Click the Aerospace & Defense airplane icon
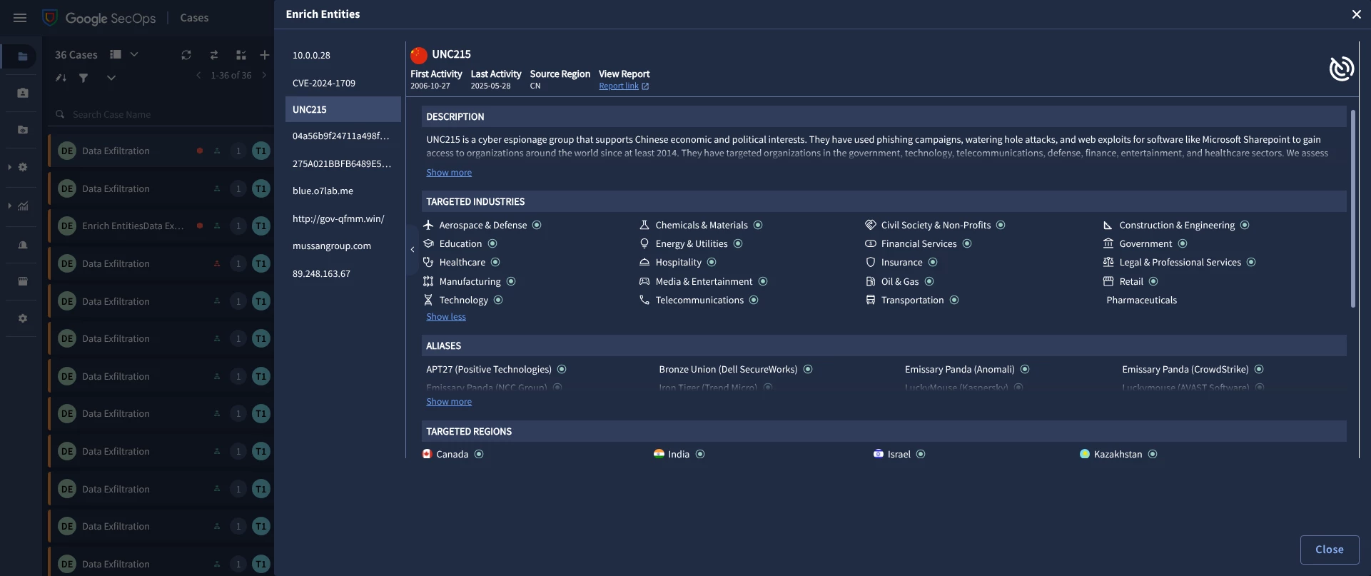The height and width of the screenshot is (576, 1371). coord(428,225)
